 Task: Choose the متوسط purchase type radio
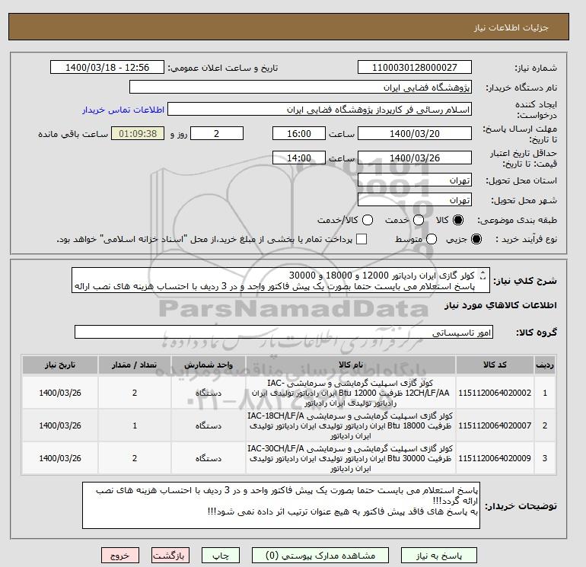coord(432,239)
